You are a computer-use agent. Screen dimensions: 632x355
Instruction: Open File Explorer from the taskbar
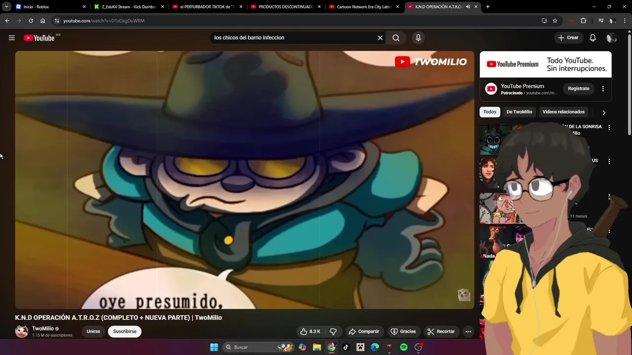pos(317,347)
